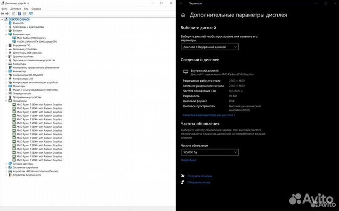Click the Мониторы category icon

point(10,86)
